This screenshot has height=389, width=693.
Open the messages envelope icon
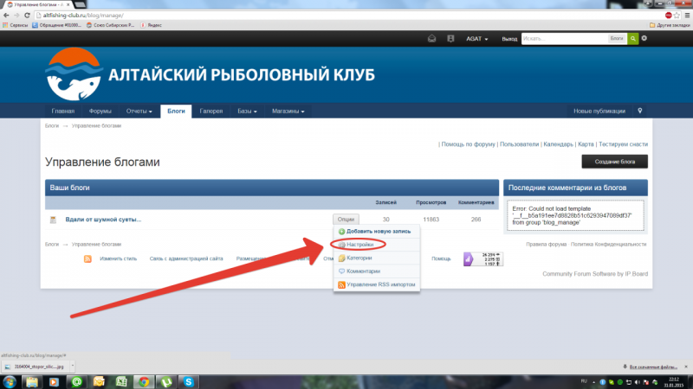click(x=431, y=39)
